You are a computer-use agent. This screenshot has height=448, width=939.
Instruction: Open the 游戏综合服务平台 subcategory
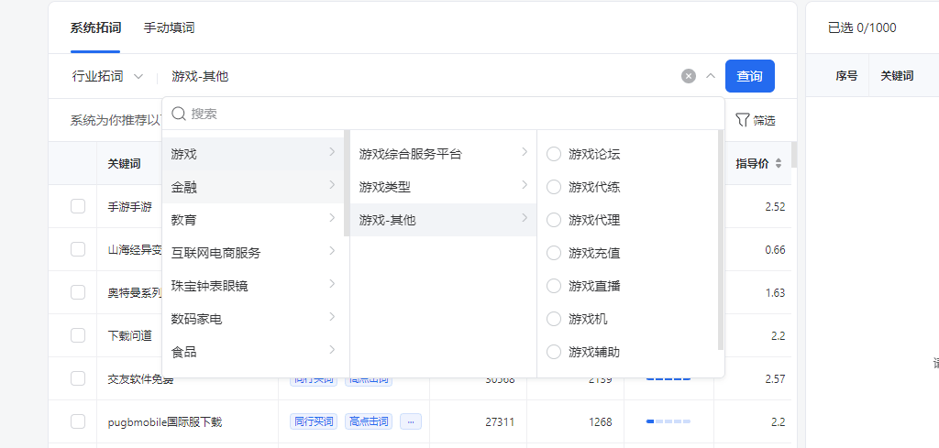(443, 154)
